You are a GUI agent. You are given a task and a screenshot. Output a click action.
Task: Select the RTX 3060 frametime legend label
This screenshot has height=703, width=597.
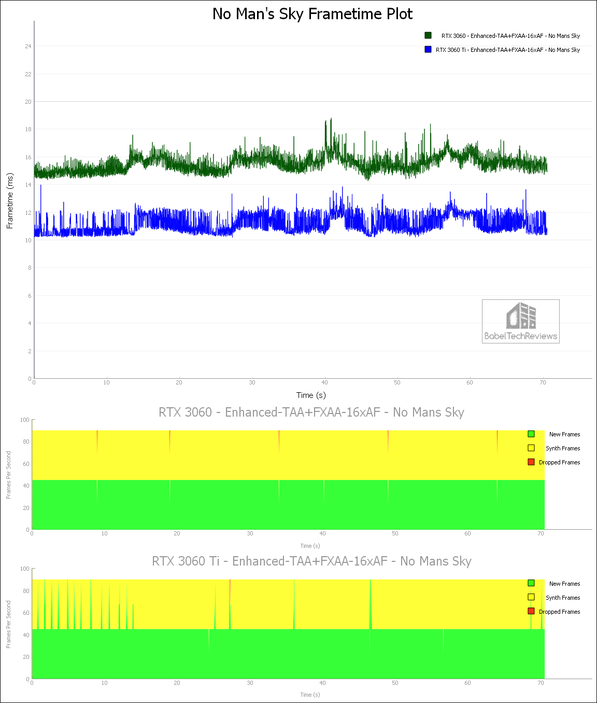(510, 36)
